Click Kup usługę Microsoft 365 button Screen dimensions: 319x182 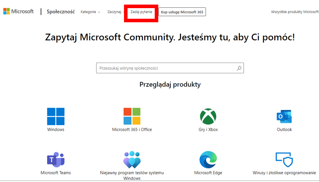182,12
